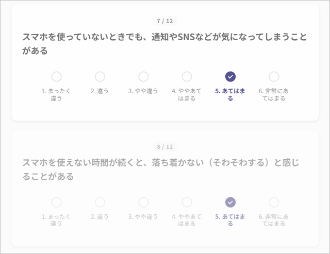330x254 pixels.
Task: Select '6. 非常にあてはまる' radio for question 7
Action: coord(274,77)
